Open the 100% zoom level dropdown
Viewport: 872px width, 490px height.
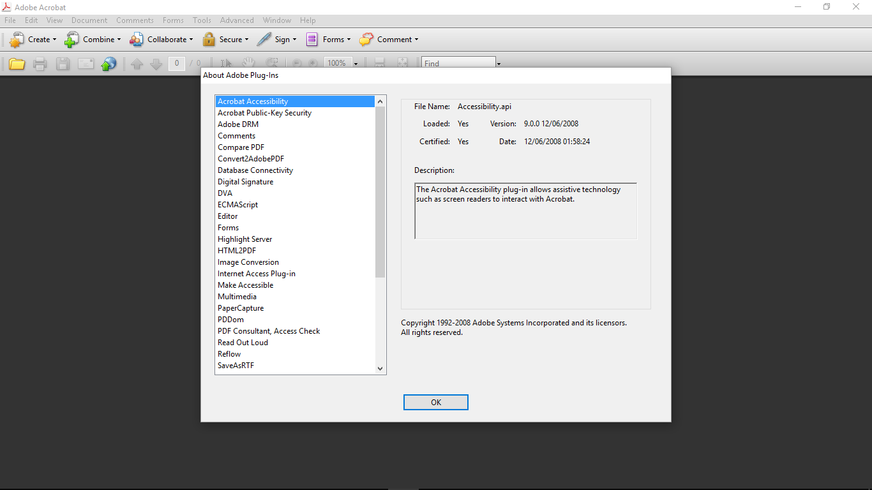(356, 63)
